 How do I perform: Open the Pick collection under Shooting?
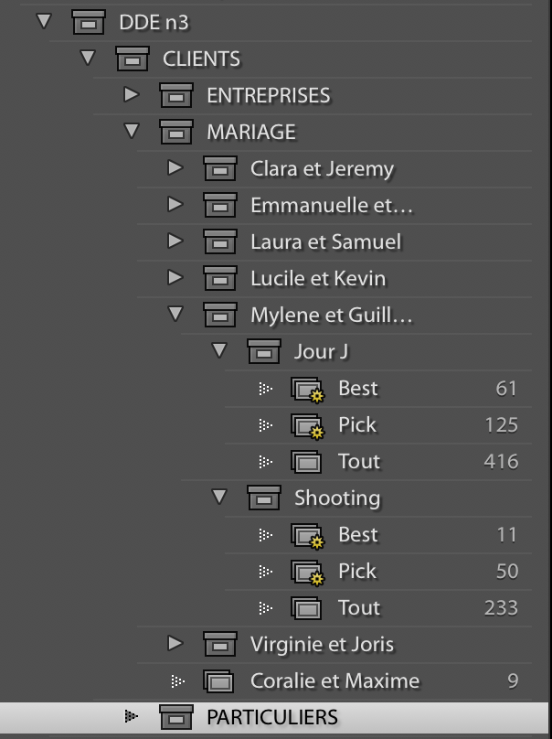(x=357, y=572)
